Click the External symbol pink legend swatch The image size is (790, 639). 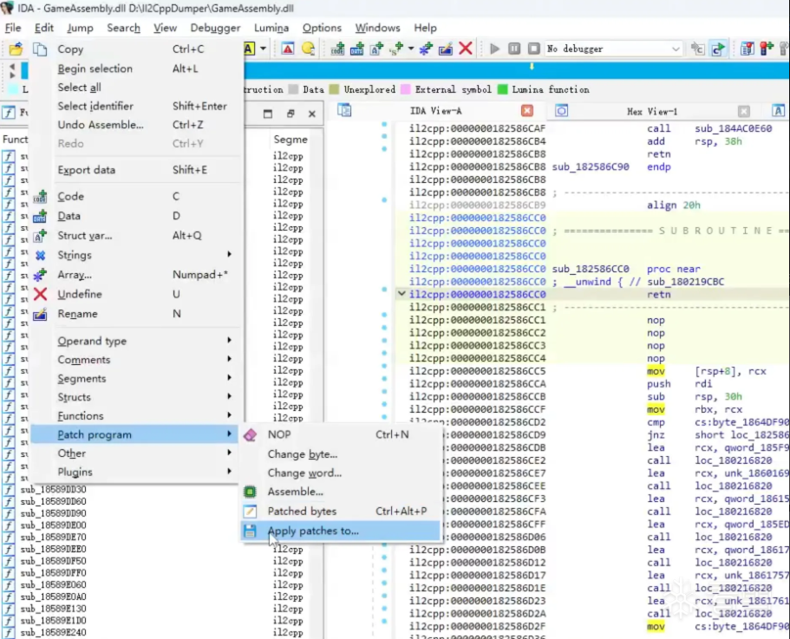pos(404,89)
